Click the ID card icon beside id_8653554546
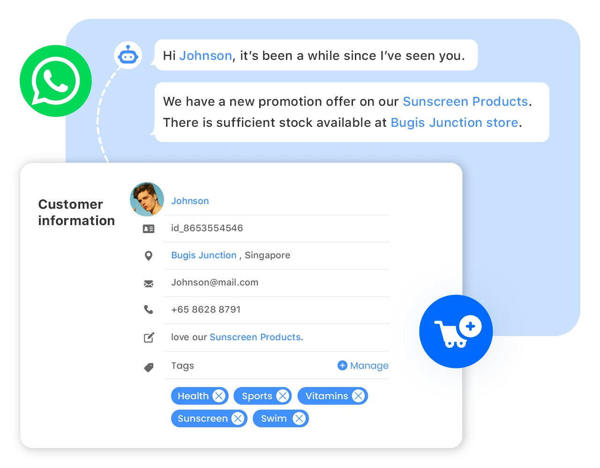The image size is (600, 468). pyautogui.click(x=149, y=229)
